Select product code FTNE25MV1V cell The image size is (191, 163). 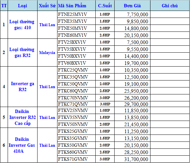coord(76,14)
